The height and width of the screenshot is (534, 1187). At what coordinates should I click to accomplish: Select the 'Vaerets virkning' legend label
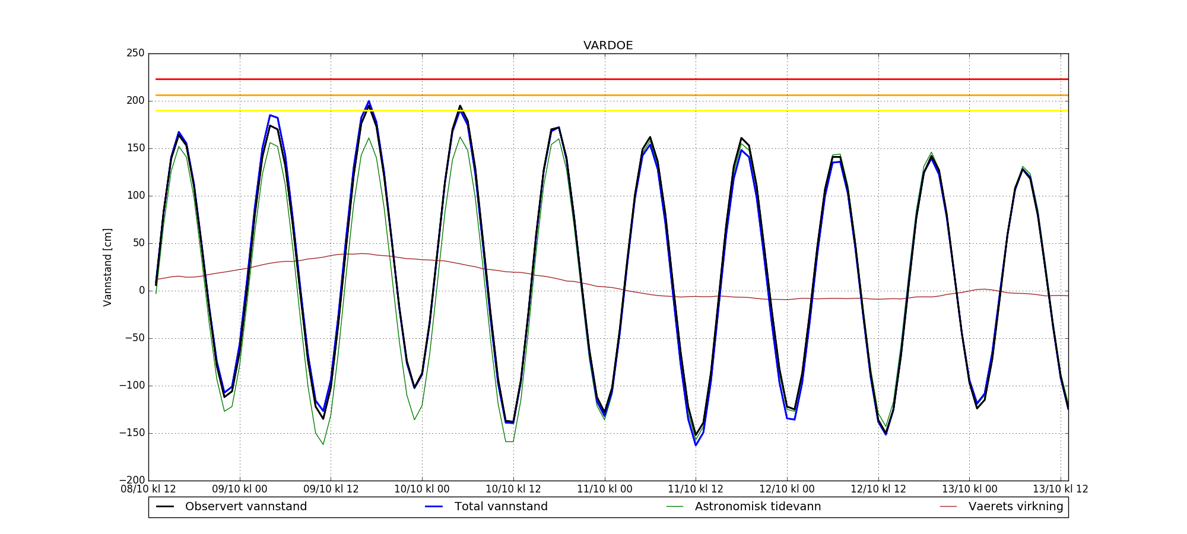pyautogui.click(x=1015, y=507)
